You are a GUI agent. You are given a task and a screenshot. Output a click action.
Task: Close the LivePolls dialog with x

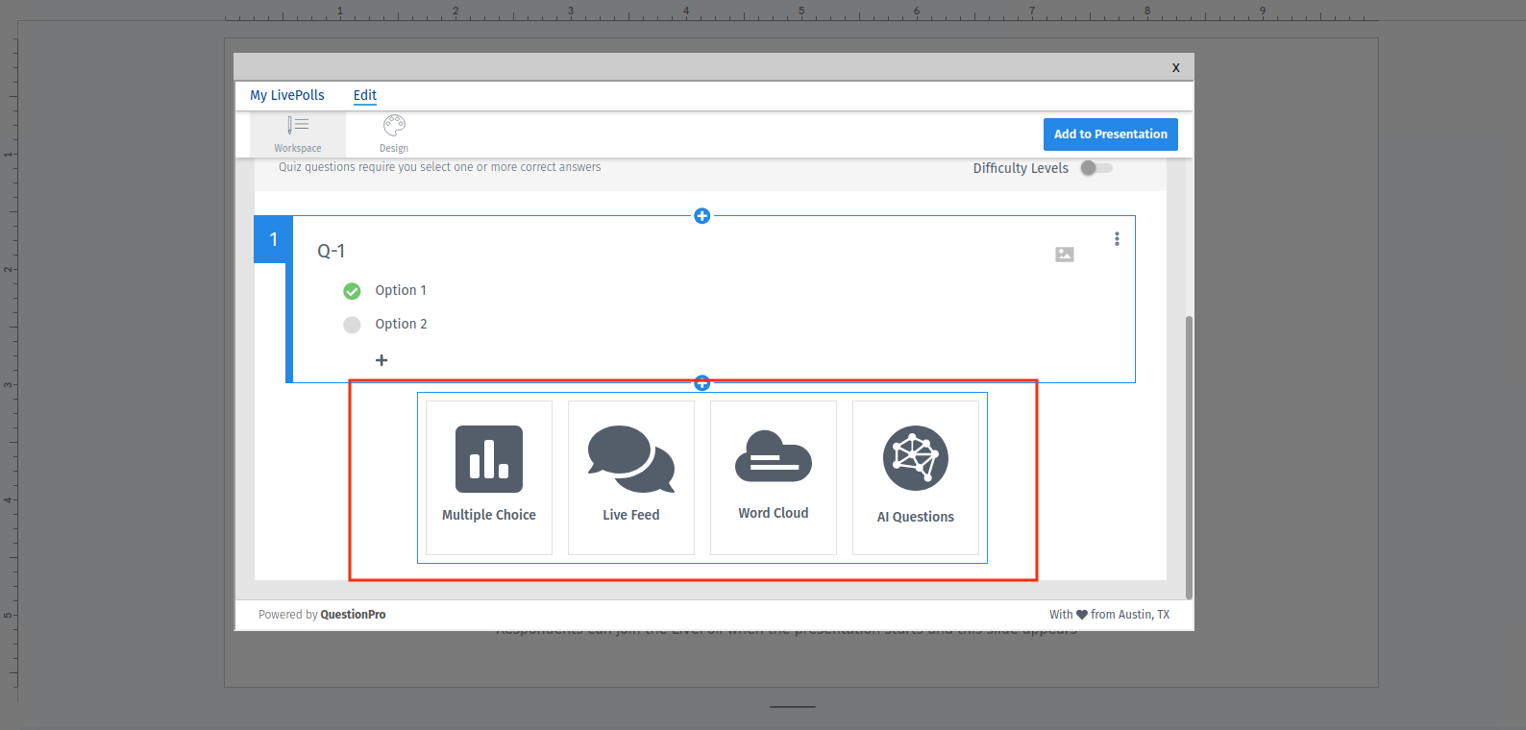click(x=1175, y=67)
